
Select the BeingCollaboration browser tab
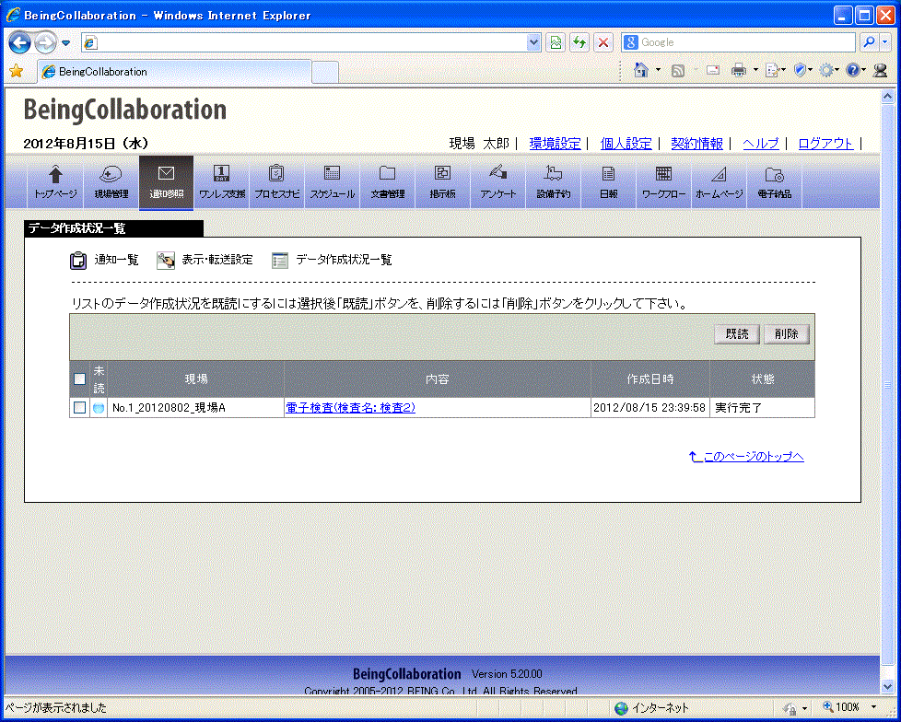175,72
